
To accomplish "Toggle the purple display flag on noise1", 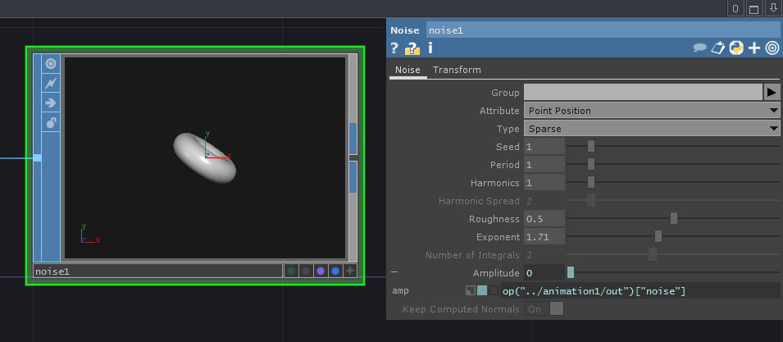I will pos(320,271).
